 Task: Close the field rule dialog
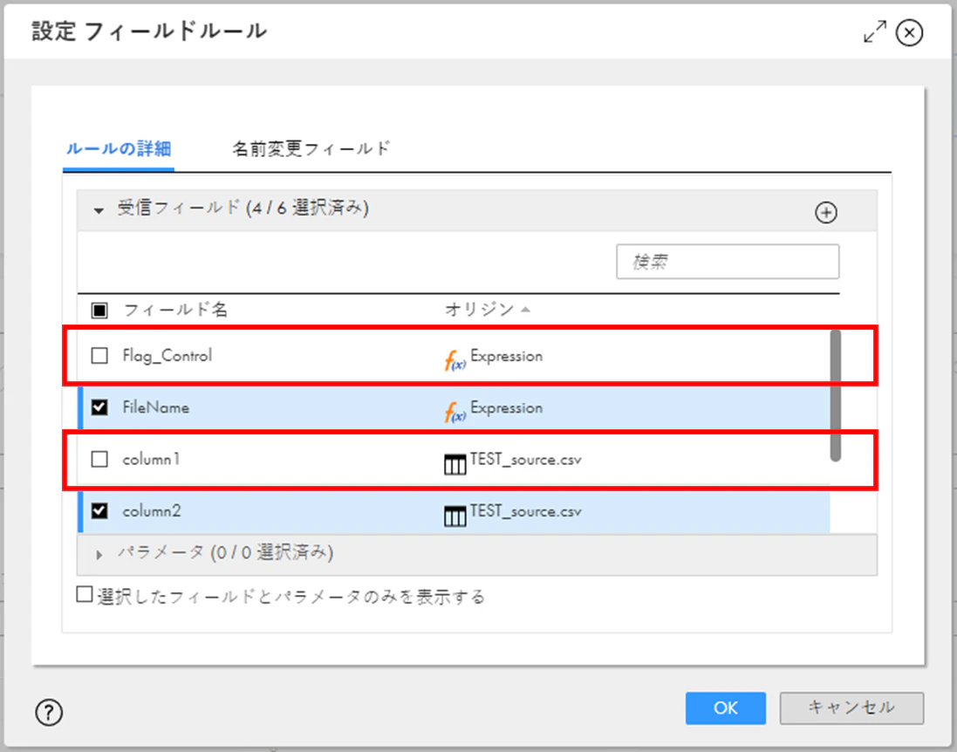909,32
